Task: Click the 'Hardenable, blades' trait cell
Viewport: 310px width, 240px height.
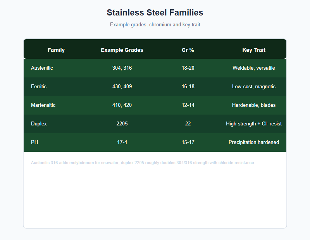Action: pos(254,105)
